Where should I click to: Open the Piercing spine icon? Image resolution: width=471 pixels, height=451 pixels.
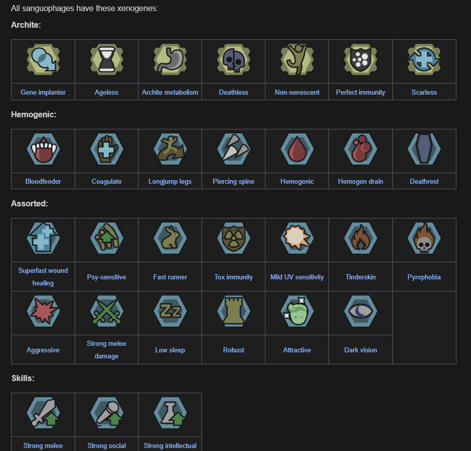pyautogui.click(x=233, y=149)
